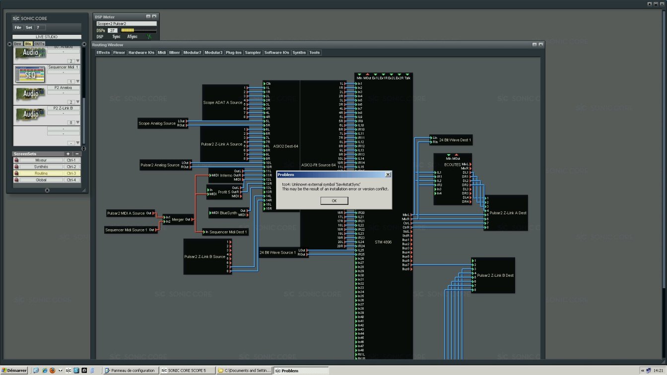Open the Modular3 menu
The width and height of the screenshot is (667, 375).
pyautogui.click(x=213, y=53)
